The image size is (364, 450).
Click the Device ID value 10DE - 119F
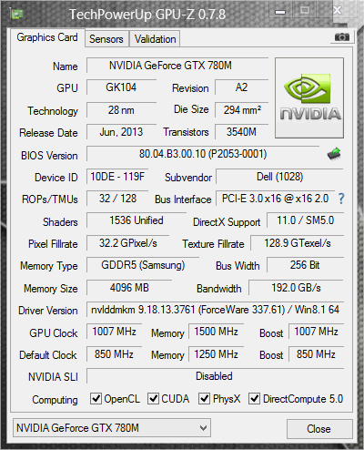[117, 177]
